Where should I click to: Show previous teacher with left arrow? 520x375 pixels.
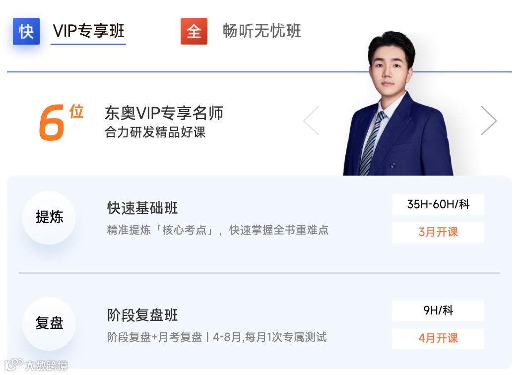[x=312, y=121]
